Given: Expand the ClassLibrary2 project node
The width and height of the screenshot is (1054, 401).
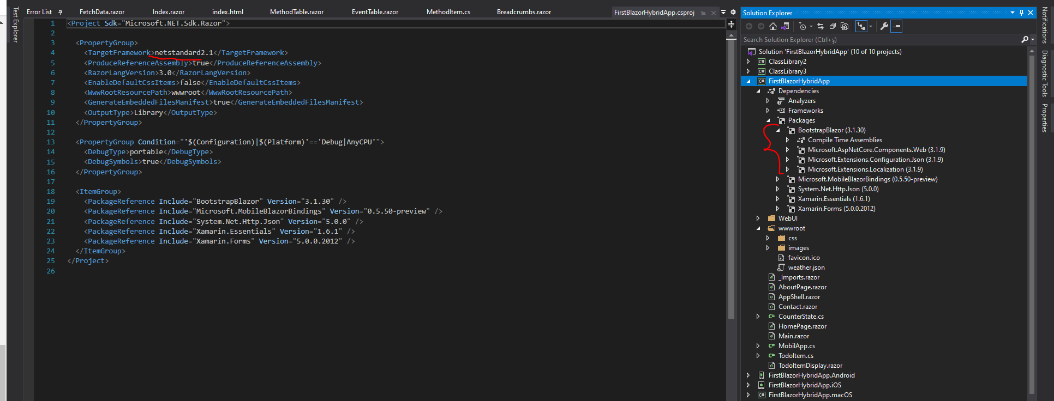Looking at the screenshot, I should [x=748, y=62].
